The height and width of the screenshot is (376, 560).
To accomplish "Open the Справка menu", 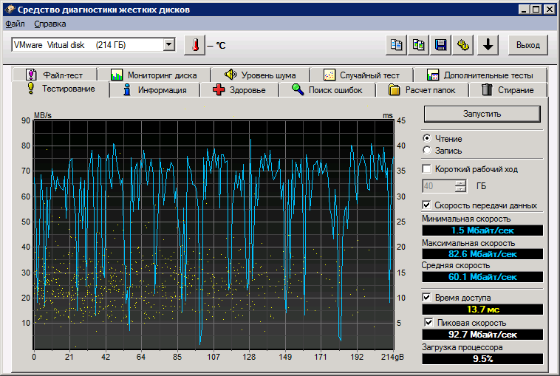I will (49, 24).
